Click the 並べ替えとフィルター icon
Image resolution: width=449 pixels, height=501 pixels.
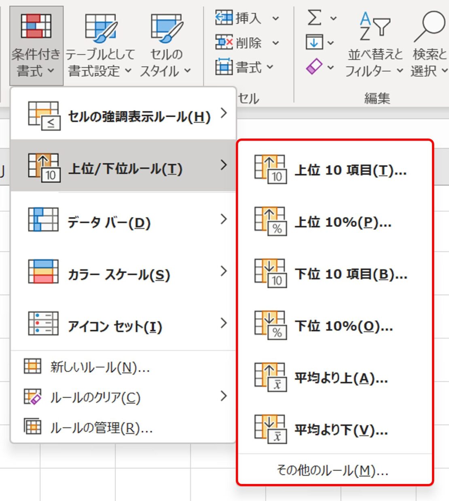click(x=375, y=27)
